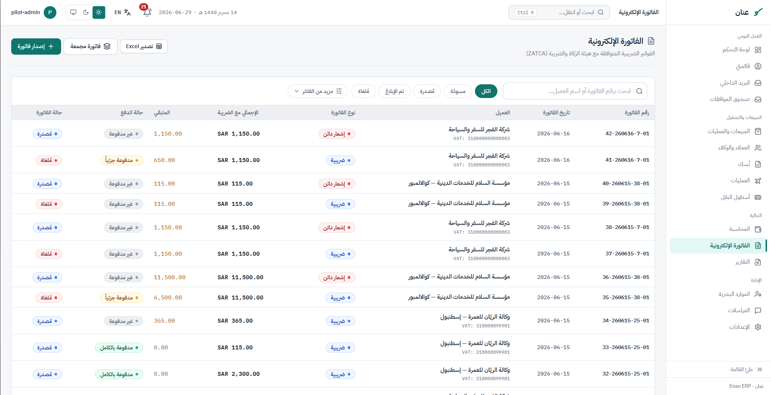Open المحاسبة wallet icon
This screenshot has width=771, height=395.
758,229
